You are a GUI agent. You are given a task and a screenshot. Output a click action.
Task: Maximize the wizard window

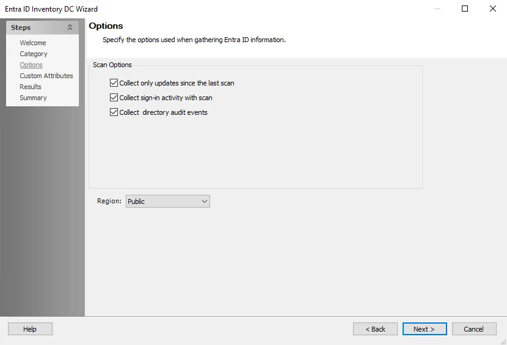coord(465,9)
